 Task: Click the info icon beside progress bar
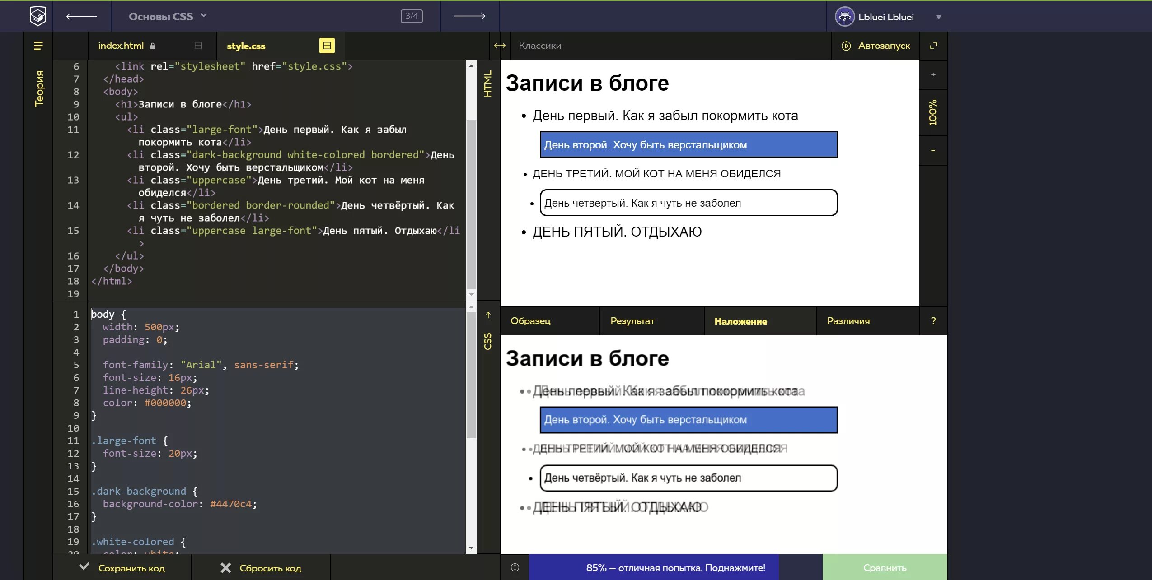coord(515,567)
